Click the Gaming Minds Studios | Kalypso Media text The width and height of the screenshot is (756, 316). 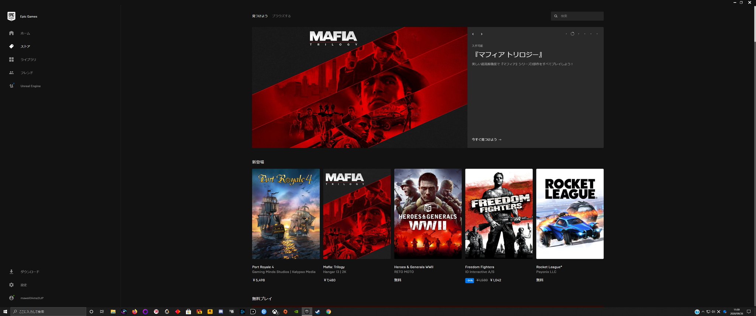(284, 272)
